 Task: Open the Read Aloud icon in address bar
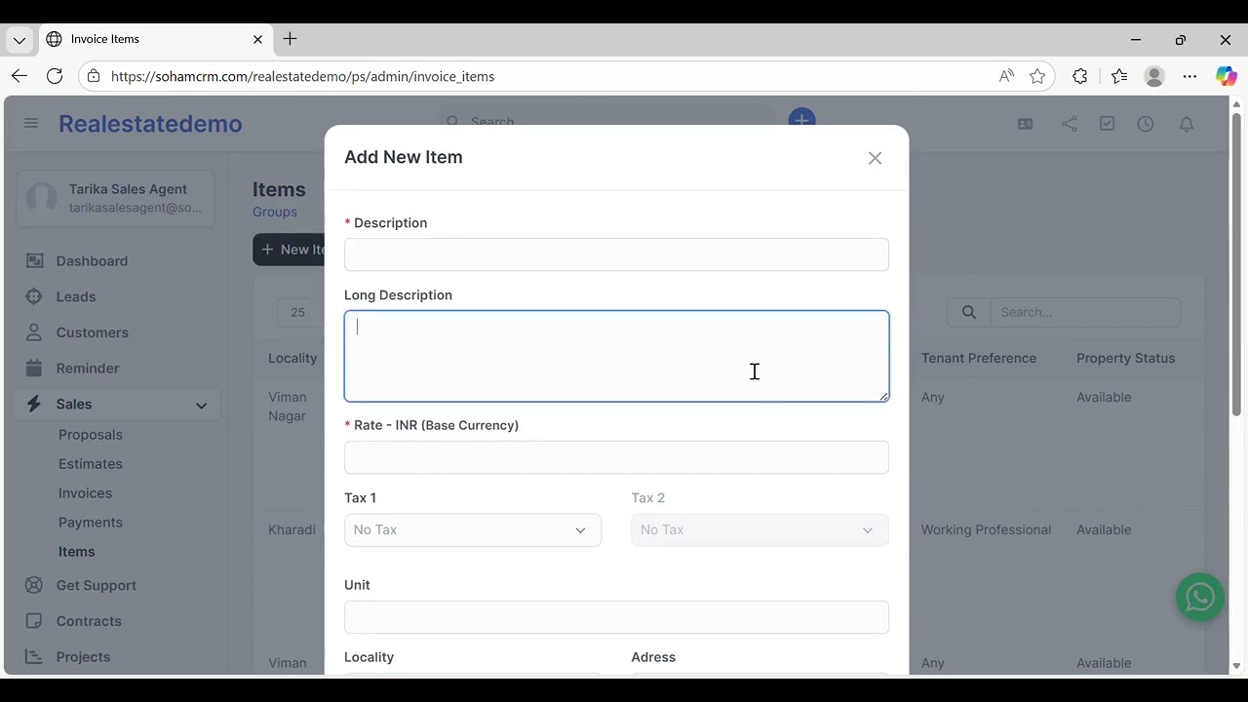point(1006,76)
